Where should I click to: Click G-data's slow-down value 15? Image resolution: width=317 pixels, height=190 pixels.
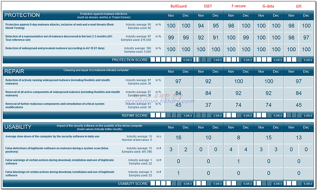pos(268,138)
